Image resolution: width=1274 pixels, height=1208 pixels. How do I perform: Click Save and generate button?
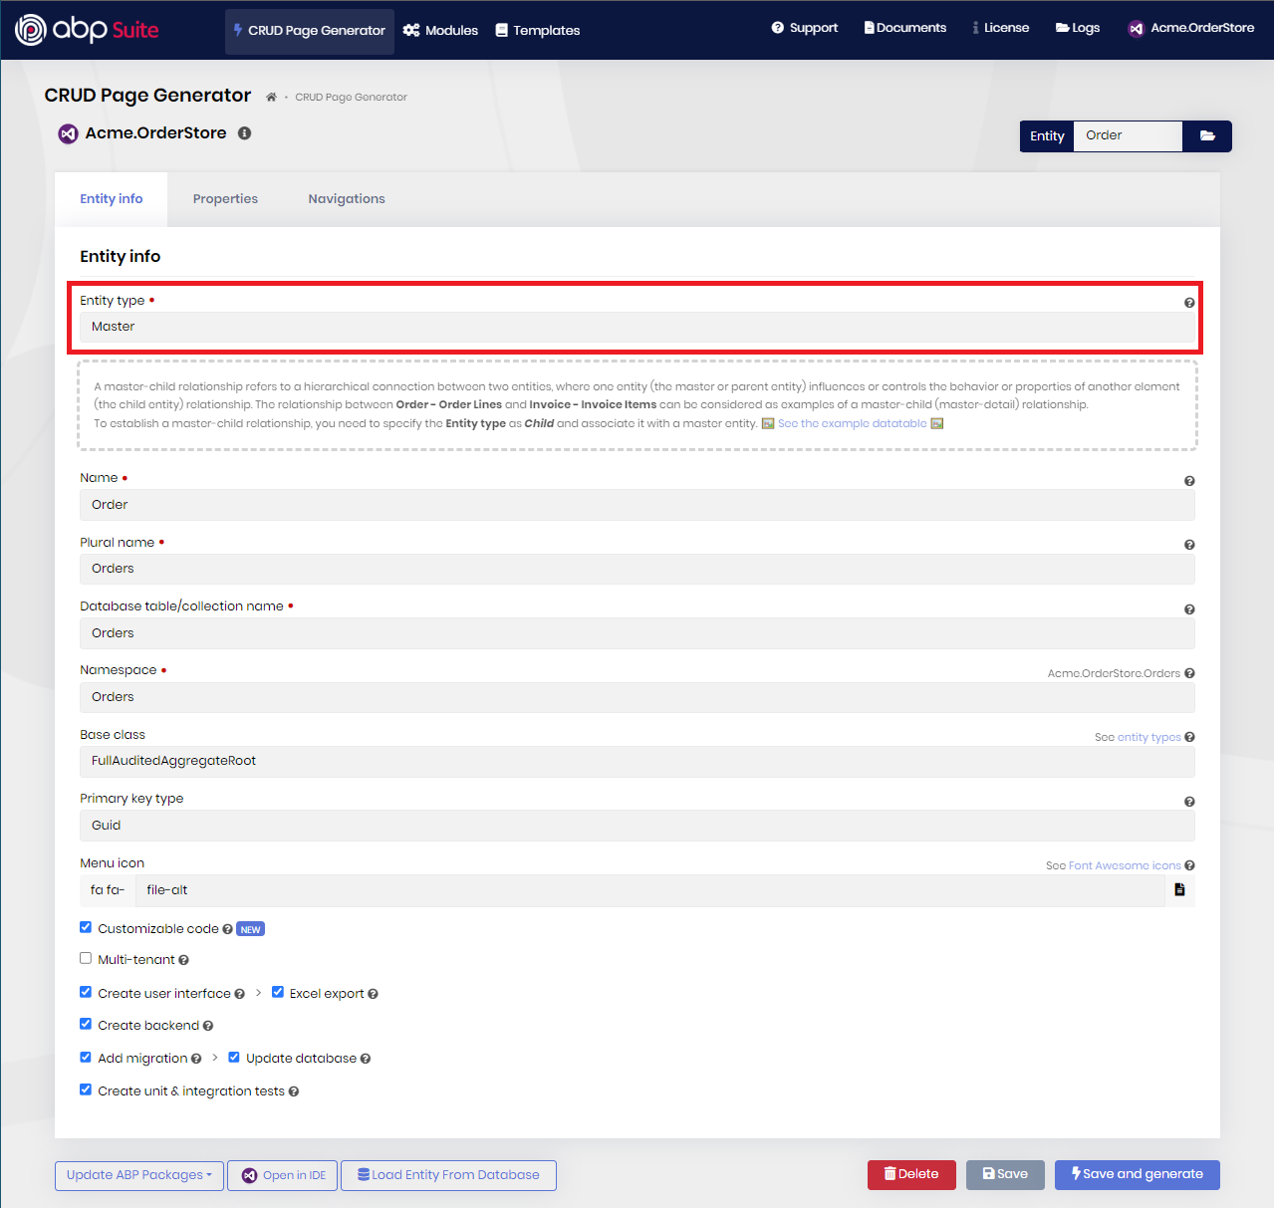click(x=1138, y=1175)
